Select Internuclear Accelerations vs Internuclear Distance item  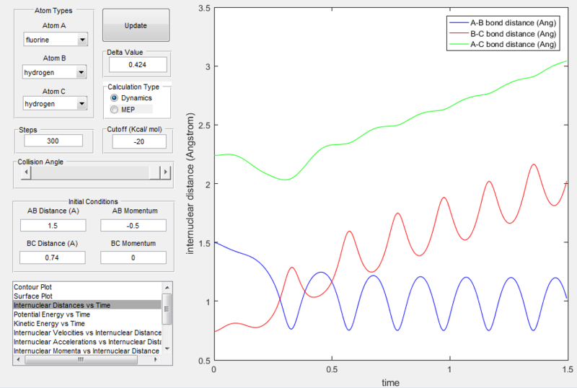click(87, 342)
